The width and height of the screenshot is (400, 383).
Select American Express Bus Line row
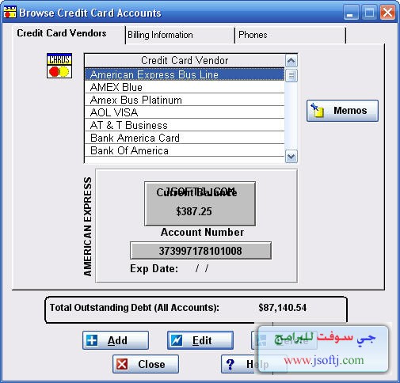point(185,74)
